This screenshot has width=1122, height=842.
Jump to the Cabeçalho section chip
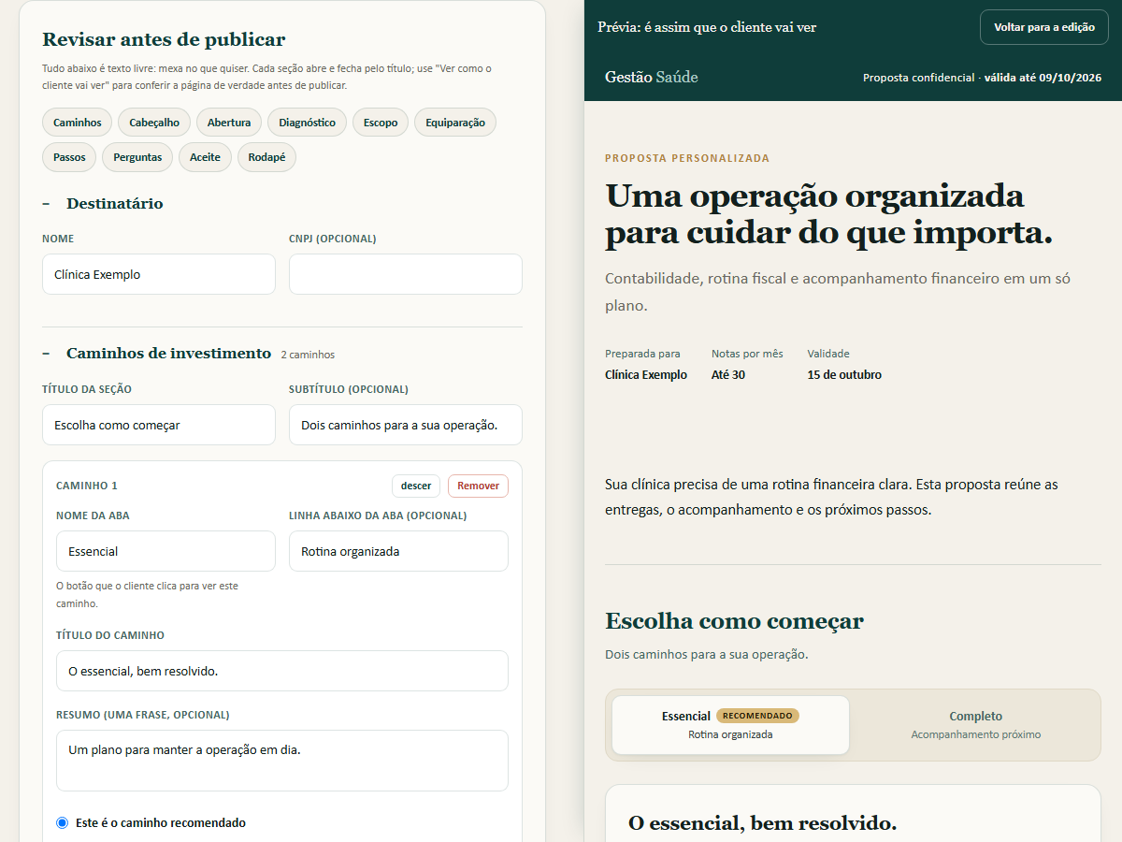tap(154, 123)
